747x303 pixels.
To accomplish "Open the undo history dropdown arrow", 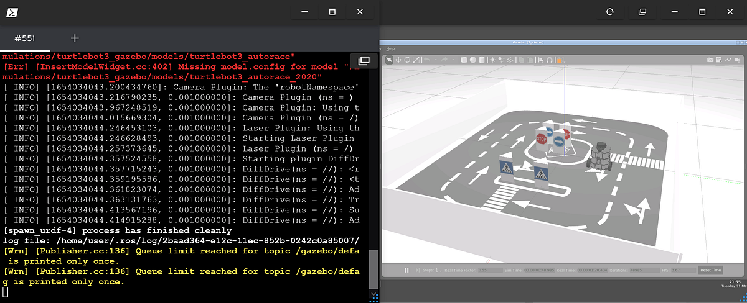I will pos(436,60).
